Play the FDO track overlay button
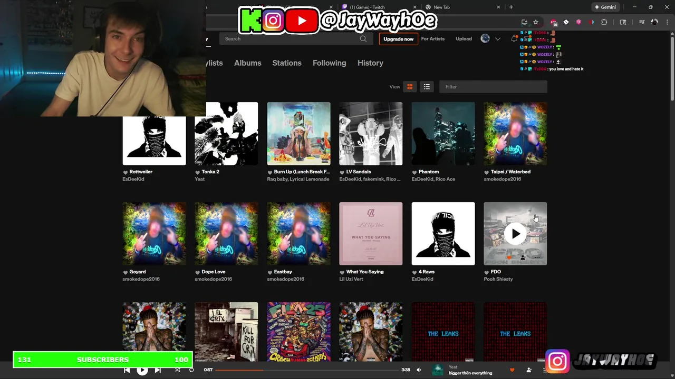Screen dimensions: 675x379 [515, 234]
